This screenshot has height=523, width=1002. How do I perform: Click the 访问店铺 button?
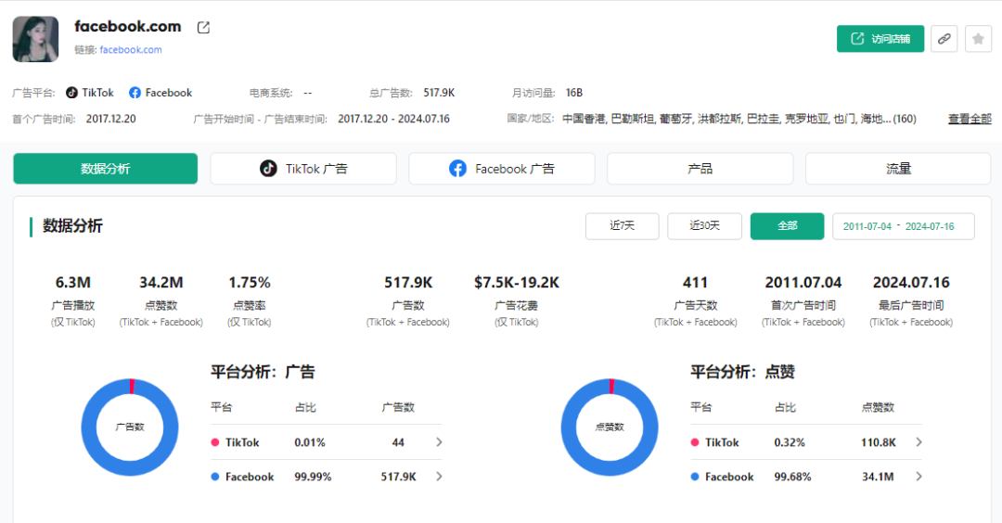coord(880,39)
